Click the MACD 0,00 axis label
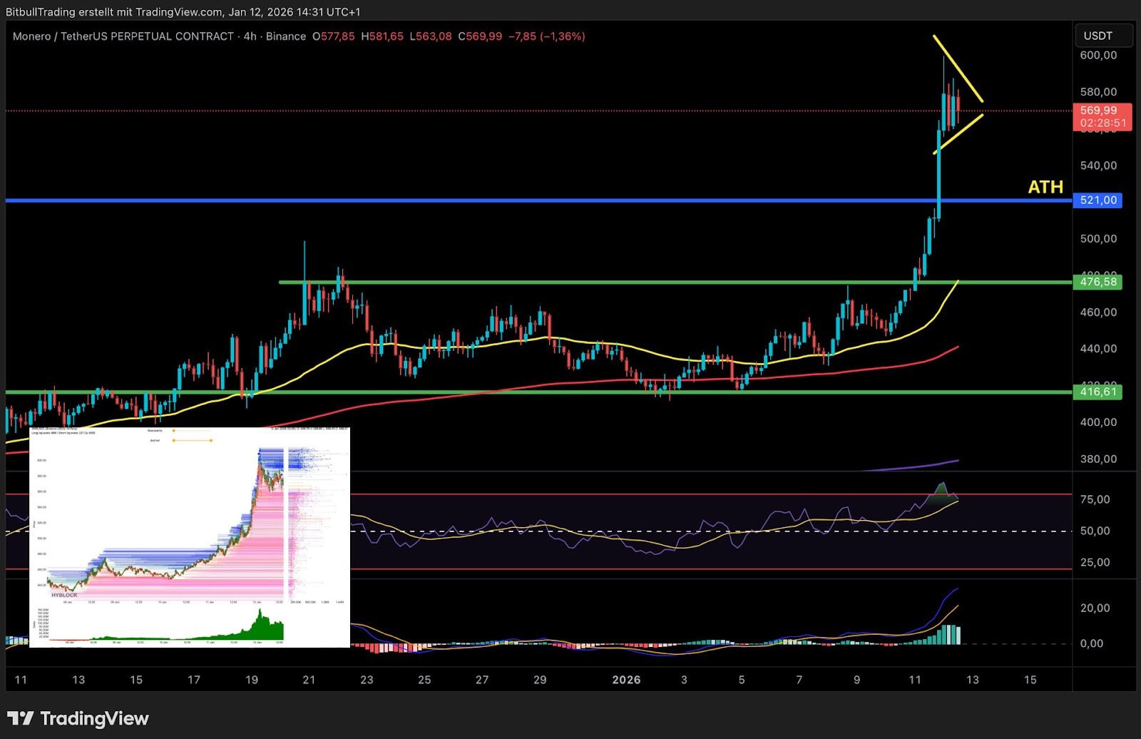The height and width of the screenshot is (739, 1141). [x=1092, y=643]
